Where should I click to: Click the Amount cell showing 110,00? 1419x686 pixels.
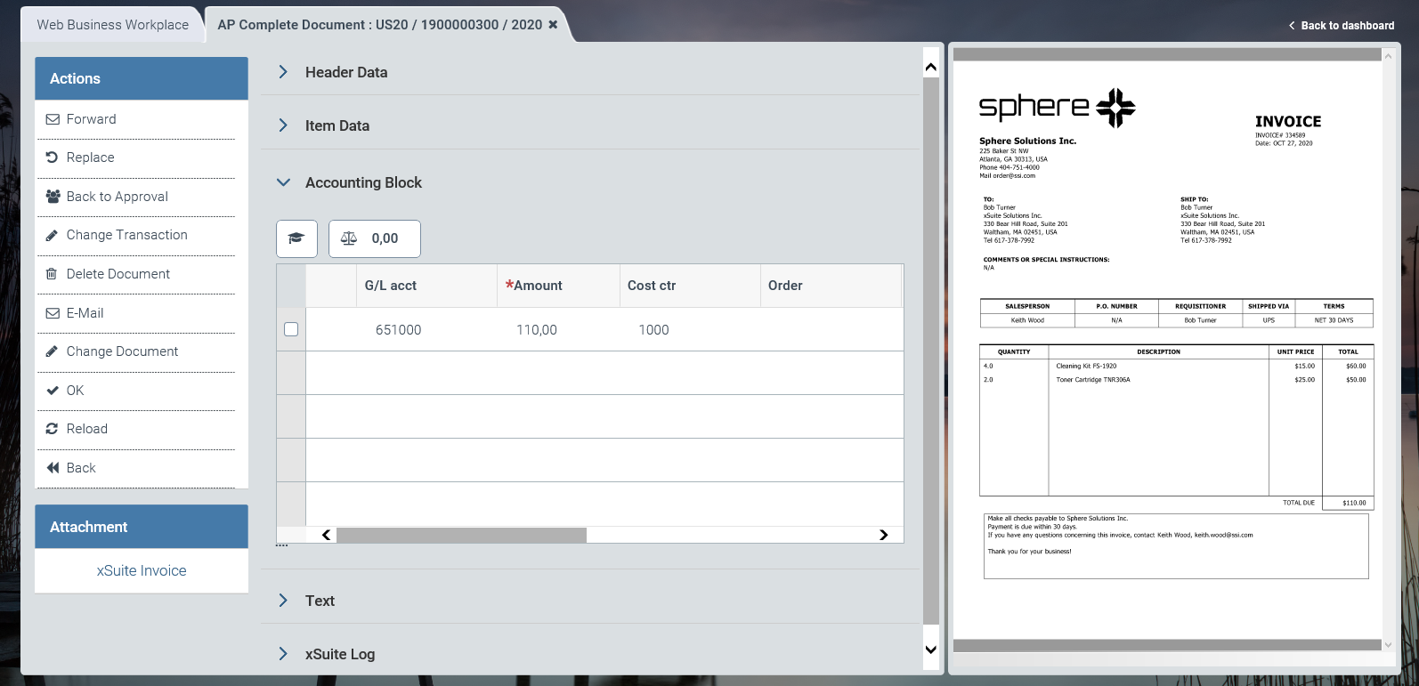point(537,330)
